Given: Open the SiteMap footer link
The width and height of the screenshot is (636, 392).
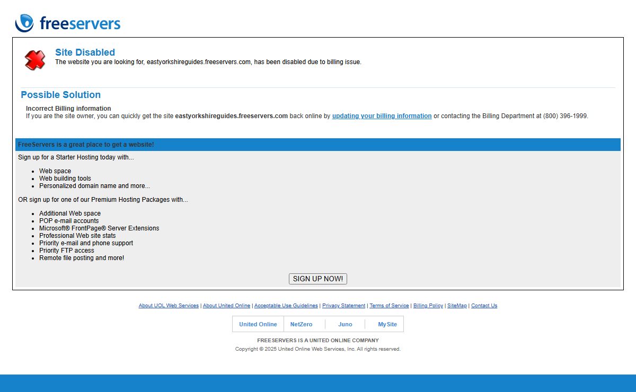Looking at the screenshot, I should coord(457,306).
